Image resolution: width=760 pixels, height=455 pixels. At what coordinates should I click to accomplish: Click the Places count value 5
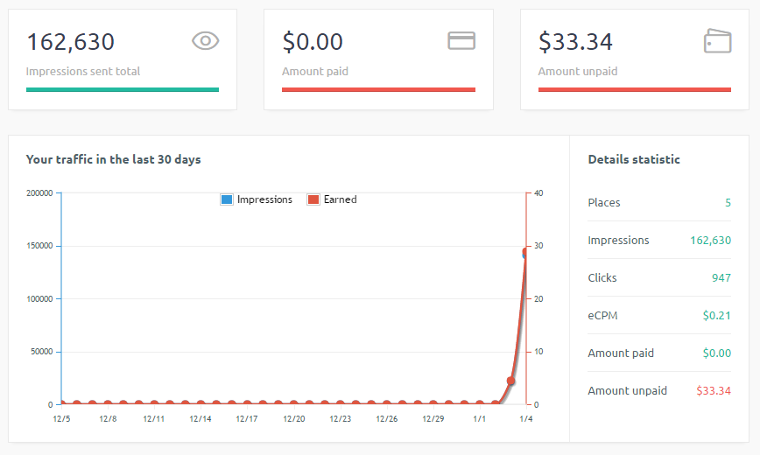coord(728,203)
